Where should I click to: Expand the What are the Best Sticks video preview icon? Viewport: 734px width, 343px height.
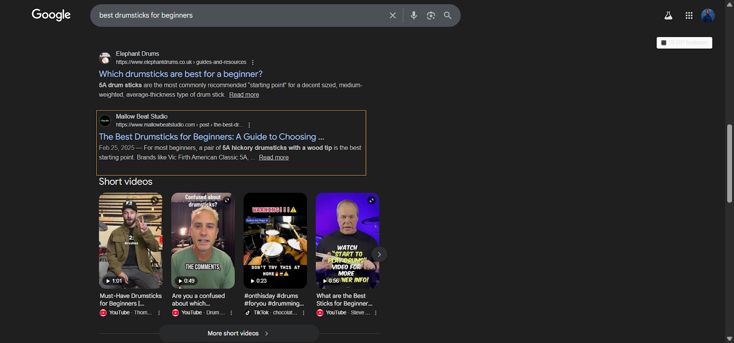click(372, 200)
